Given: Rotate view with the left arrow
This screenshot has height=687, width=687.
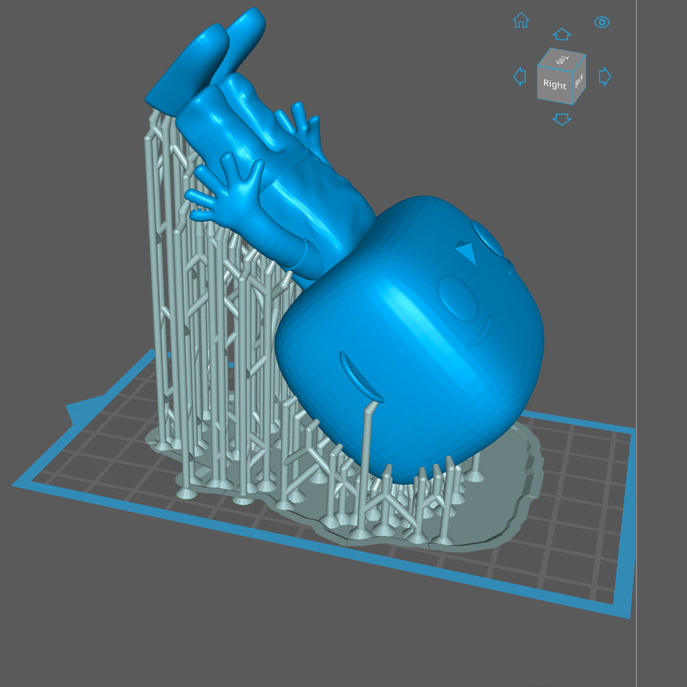Looking at the screenshot, I should (x=520, y=76).
